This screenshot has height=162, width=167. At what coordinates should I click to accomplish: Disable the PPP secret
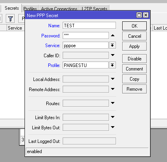(x=134, y=59)
